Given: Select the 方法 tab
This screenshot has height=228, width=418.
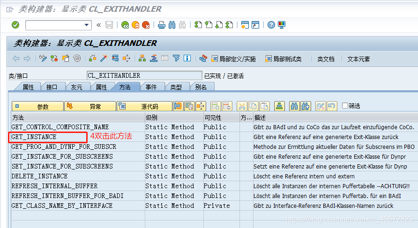Looking at the screenshot, I should [125, 87].
